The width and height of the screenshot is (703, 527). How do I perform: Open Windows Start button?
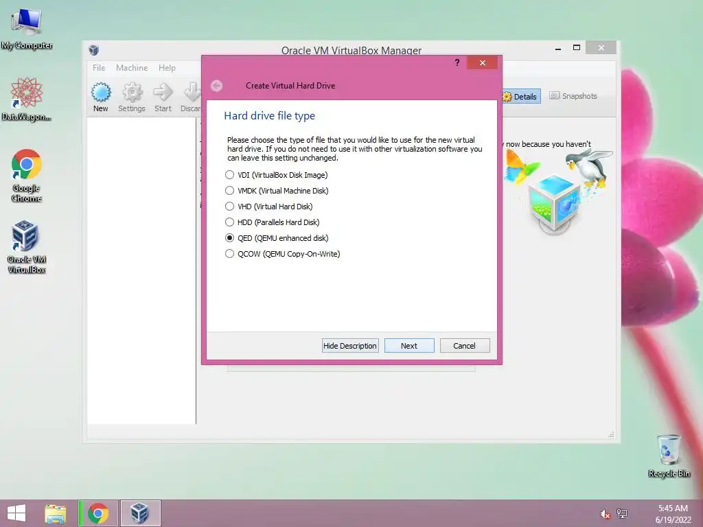16,513
